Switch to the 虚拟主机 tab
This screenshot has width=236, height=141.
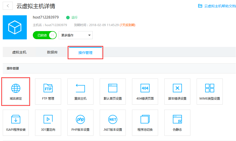19,52
